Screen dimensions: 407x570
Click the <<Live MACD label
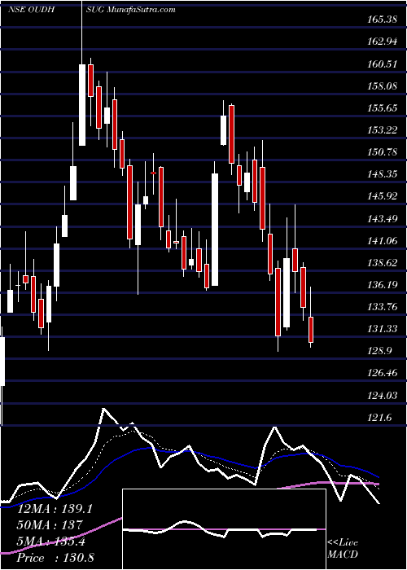pyautogui.click(x=343, y=549)
